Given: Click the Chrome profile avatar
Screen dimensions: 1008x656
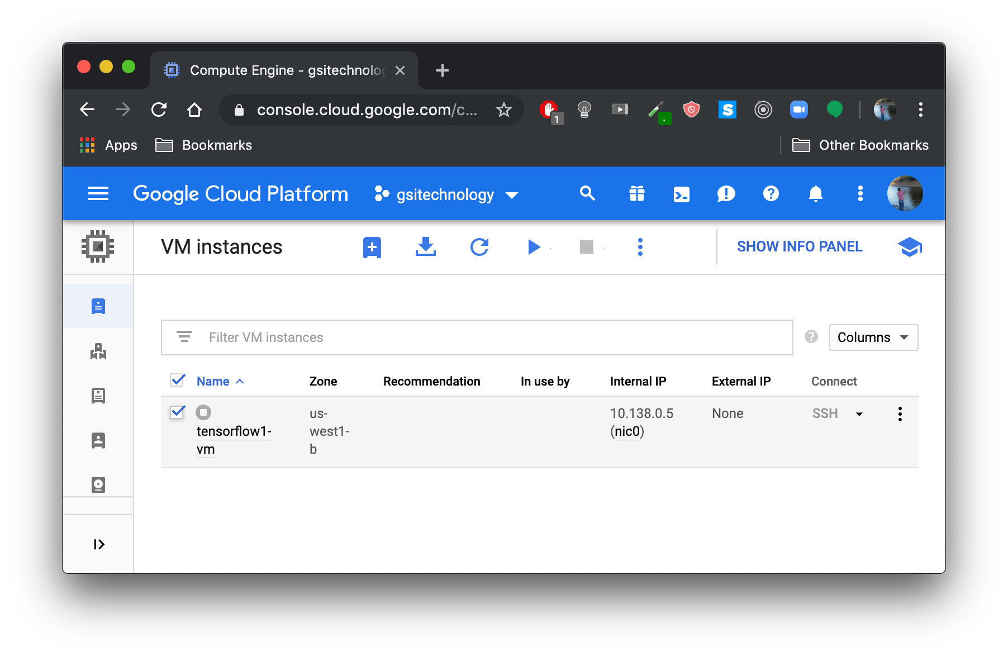Looking at the screenshot, I should [885, 110].
